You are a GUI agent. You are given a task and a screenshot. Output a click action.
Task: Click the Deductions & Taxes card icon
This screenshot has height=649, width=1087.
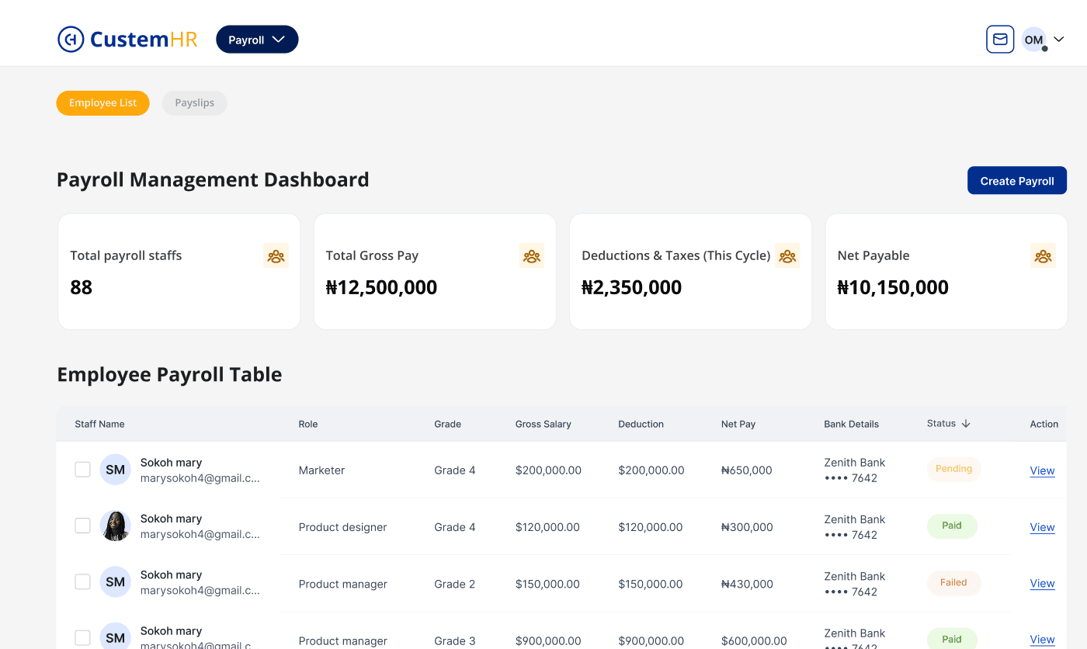click(x=787, y=255)
